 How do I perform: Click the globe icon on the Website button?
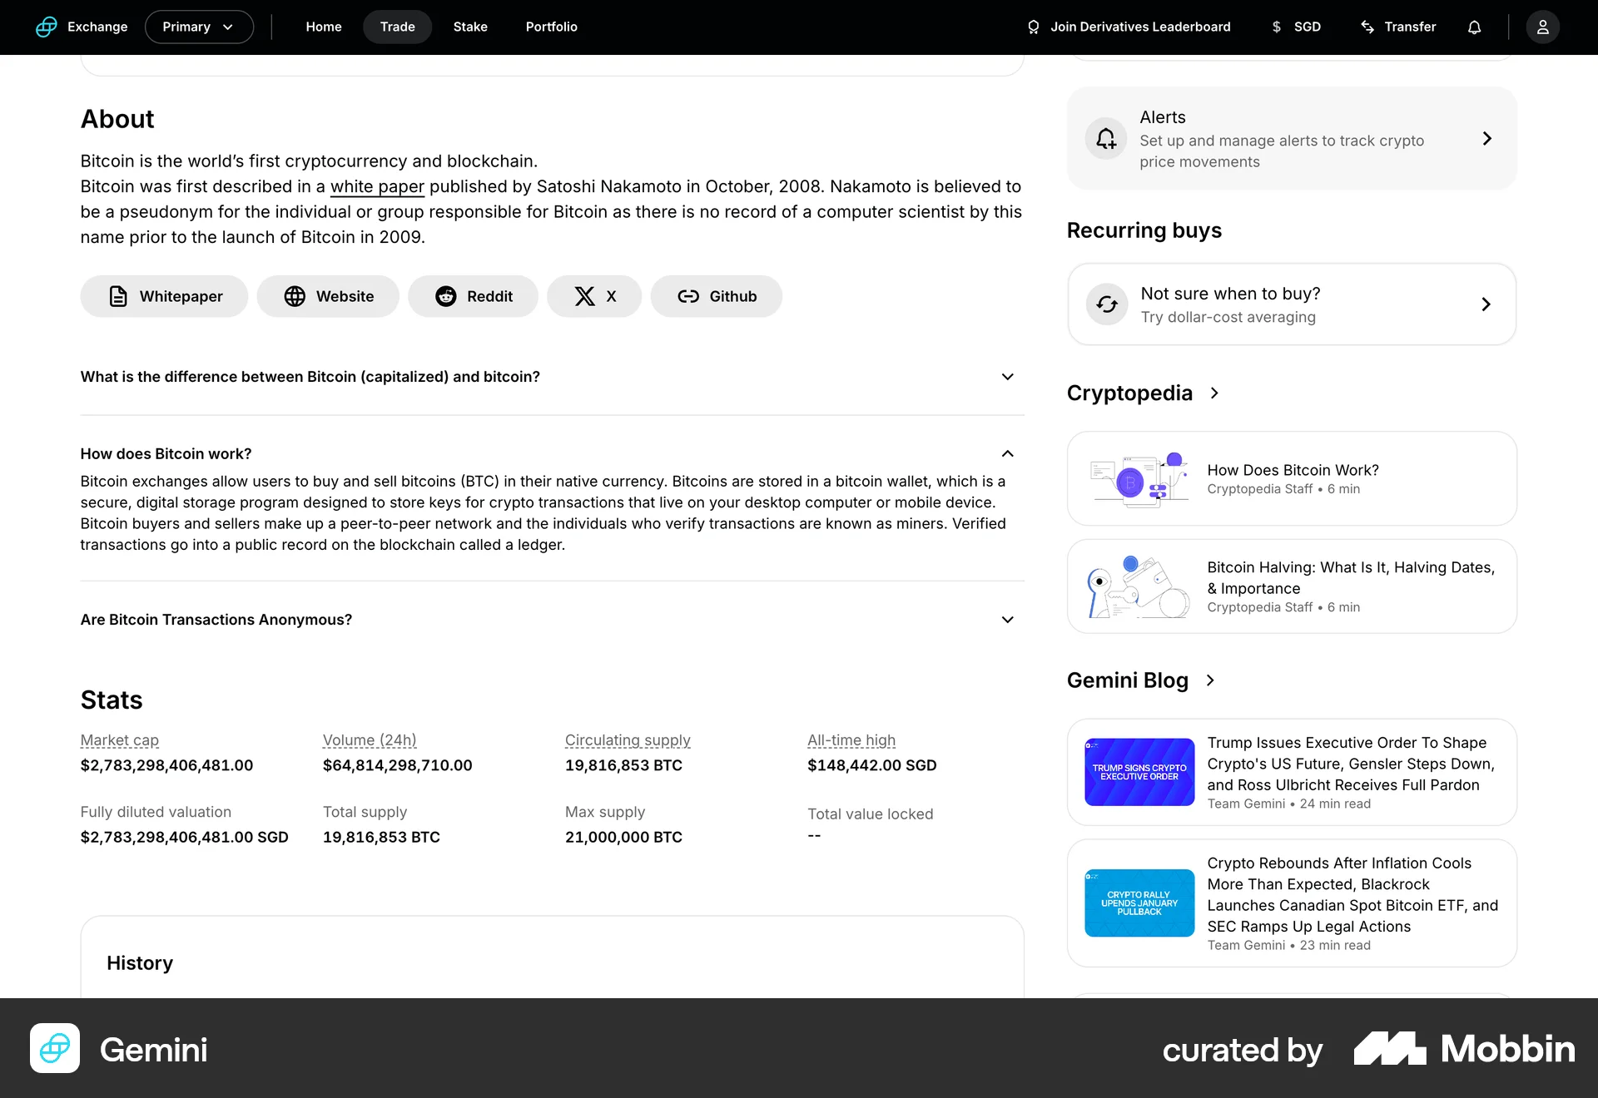[295, 296]
